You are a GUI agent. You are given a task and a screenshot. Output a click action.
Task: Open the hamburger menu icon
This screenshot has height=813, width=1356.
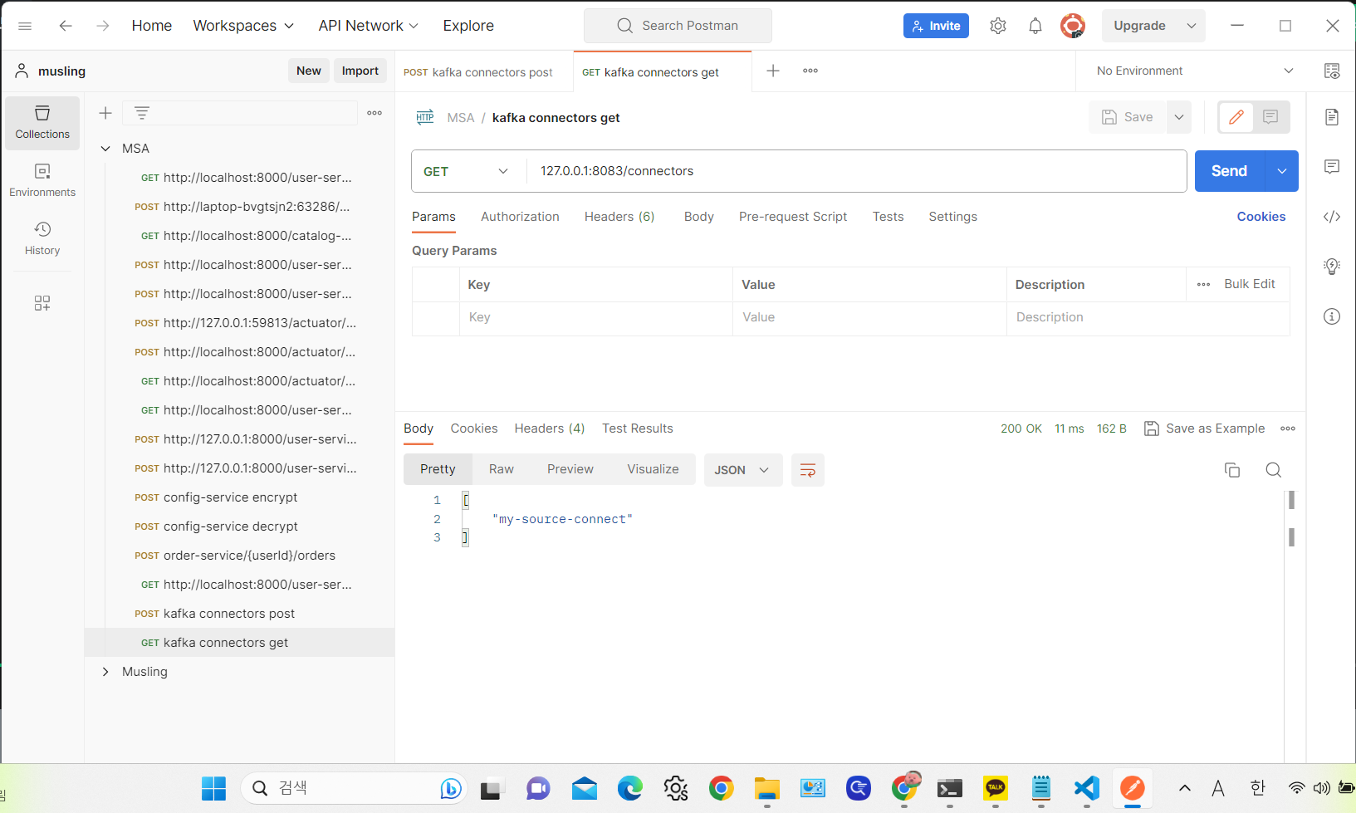[x=25, y=26]
